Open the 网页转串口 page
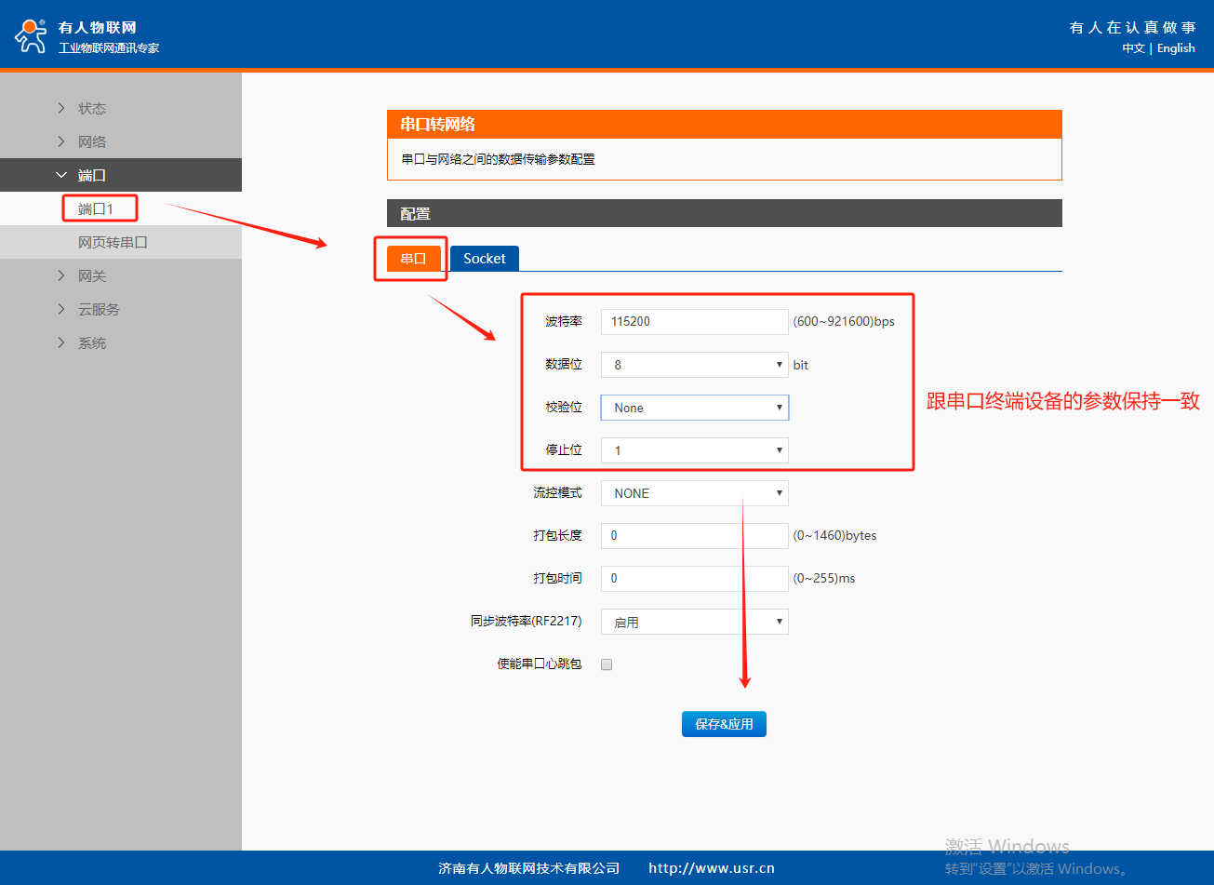The image size is (1214, 885). tap(113, 242)
